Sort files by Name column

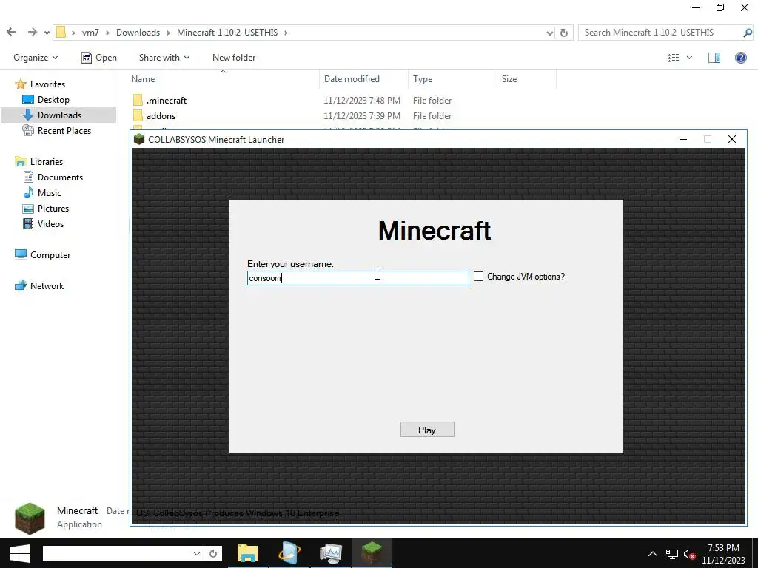[x=143, y=78]
